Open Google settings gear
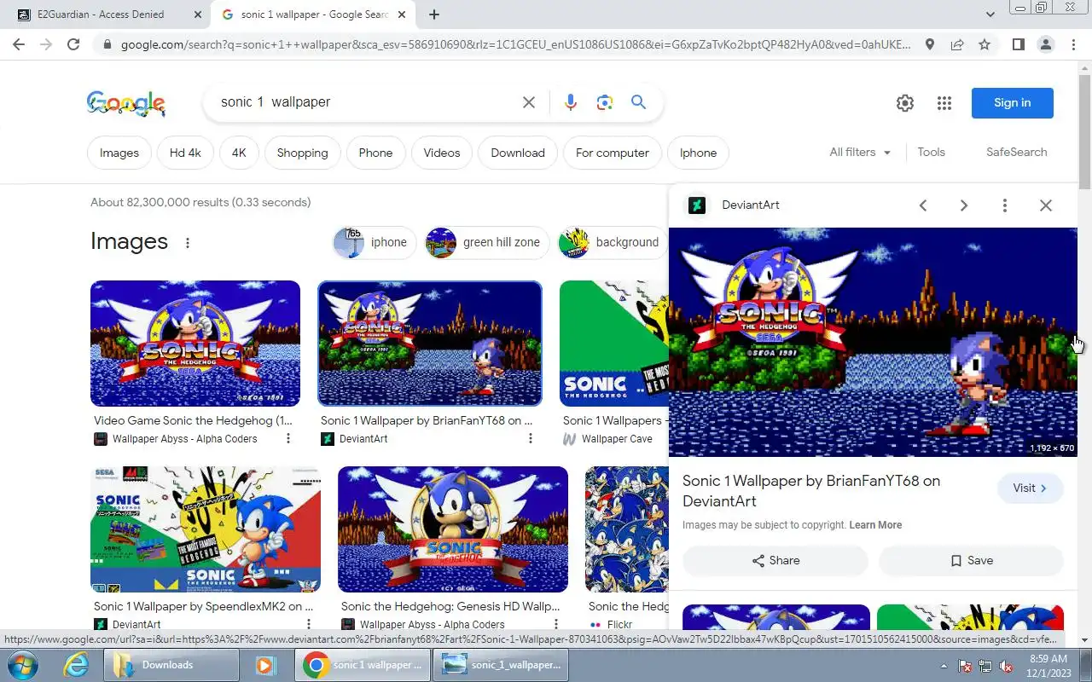Screen dimensions: 1092x682 tap(905, 103)
